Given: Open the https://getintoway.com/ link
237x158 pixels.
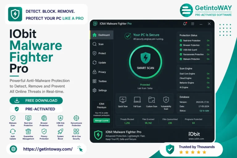Looking at the screenshot, I should pyautogui.click(x=48, y=149).
